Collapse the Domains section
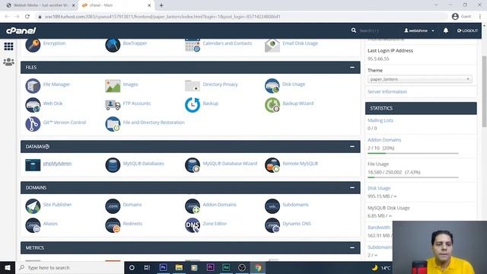Image resolution: width=487 pixels, height=274 pixels. [352, 188]
